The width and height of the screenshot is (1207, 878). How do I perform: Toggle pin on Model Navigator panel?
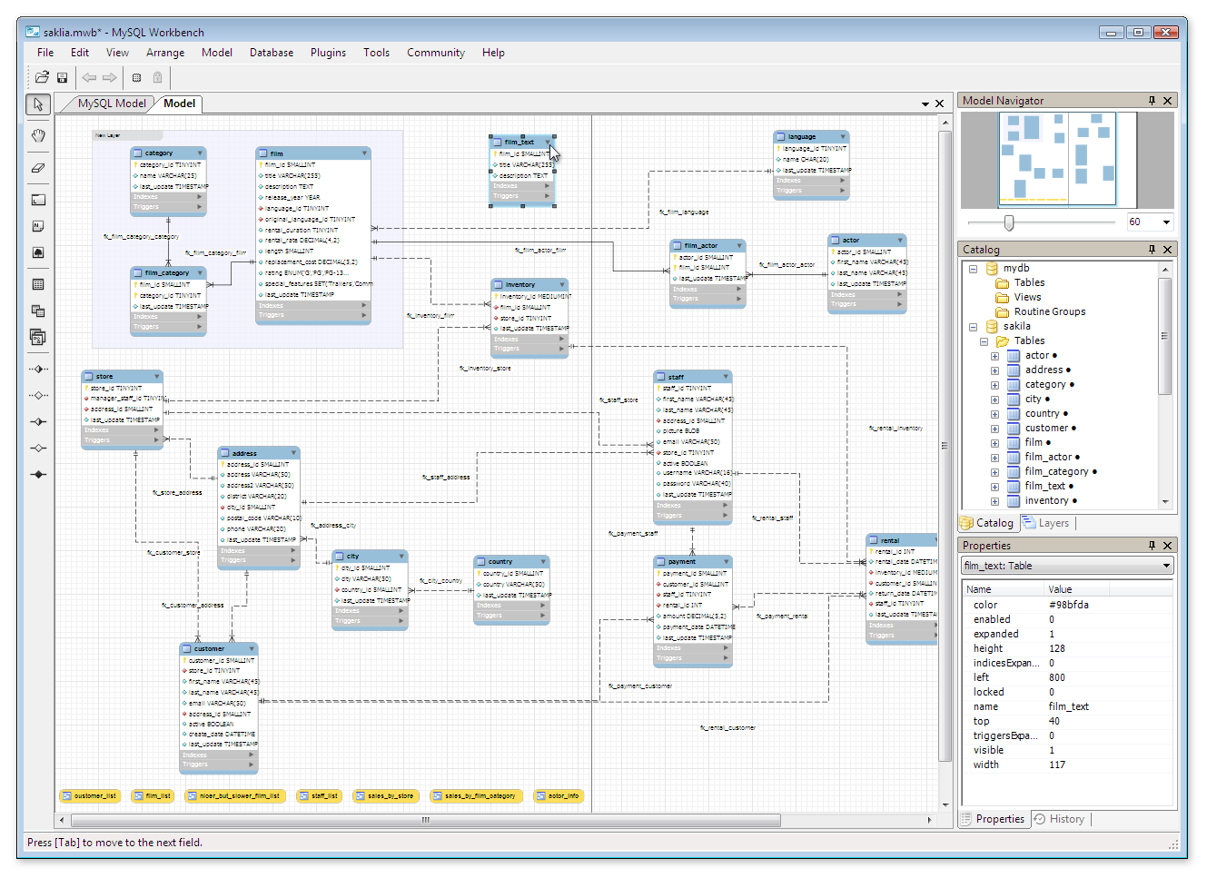(1152, 101)
